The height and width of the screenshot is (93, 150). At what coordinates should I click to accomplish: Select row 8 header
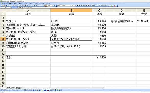click(x=3, y=39)
